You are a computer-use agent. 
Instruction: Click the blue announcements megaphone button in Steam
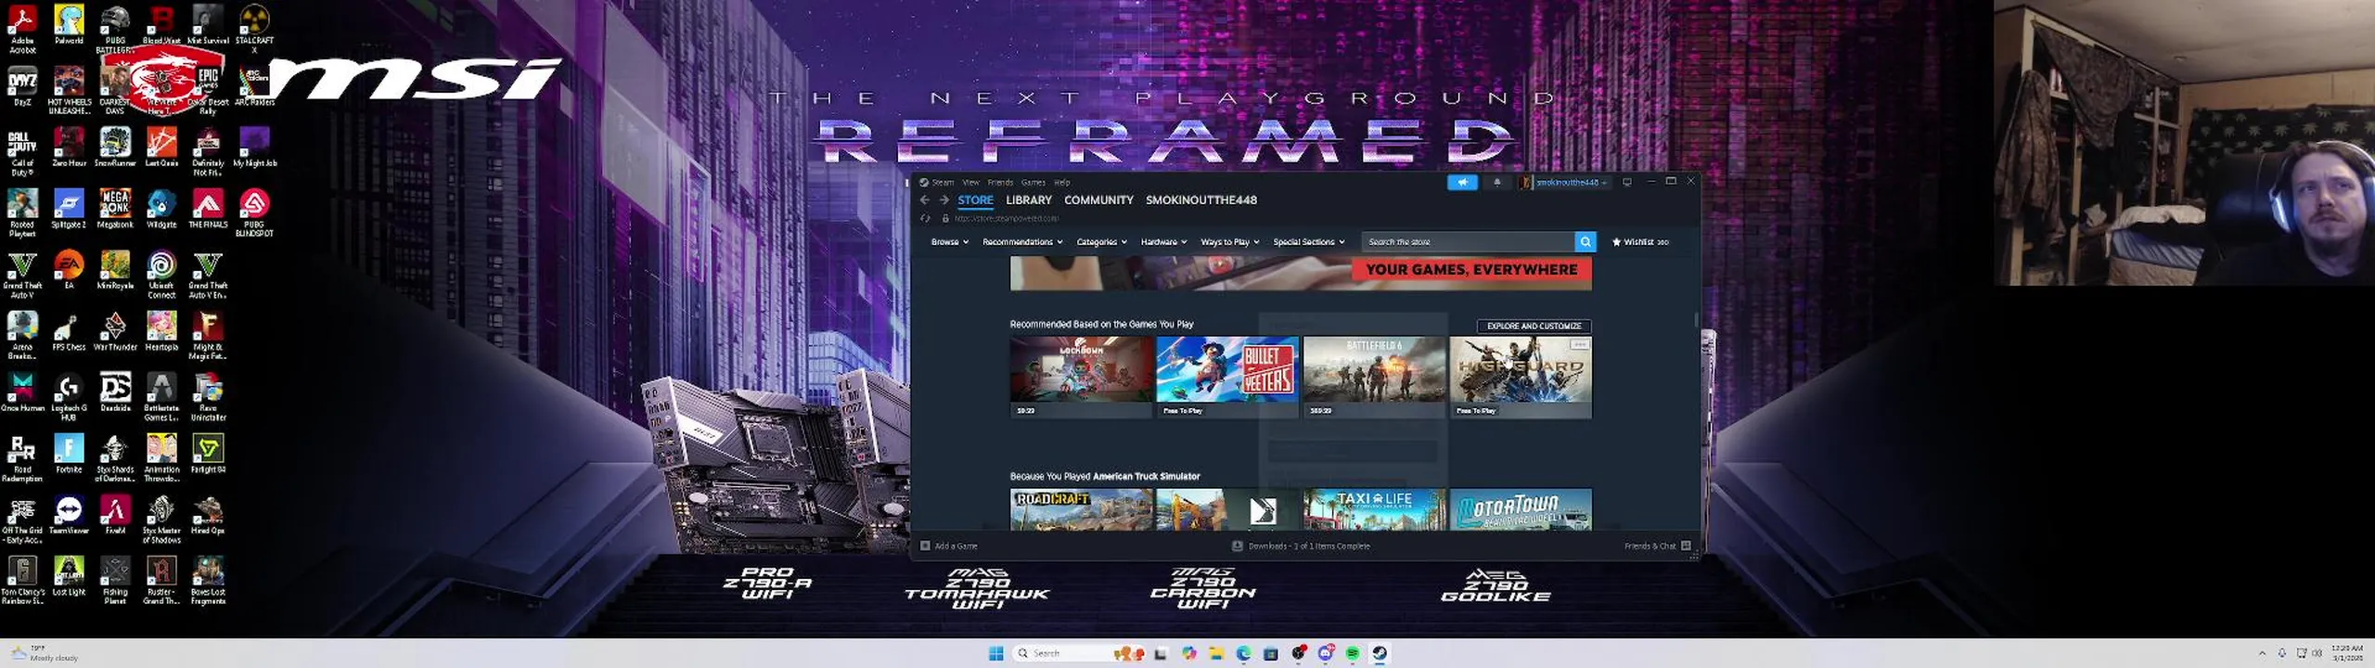click(x=1462, y=183)
